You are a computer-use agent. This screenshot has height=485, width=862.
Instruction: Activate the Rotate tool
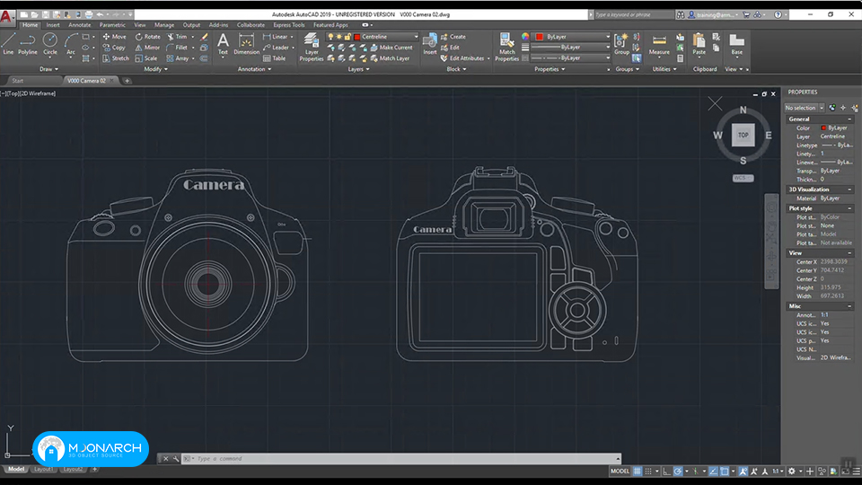point(148,37)
